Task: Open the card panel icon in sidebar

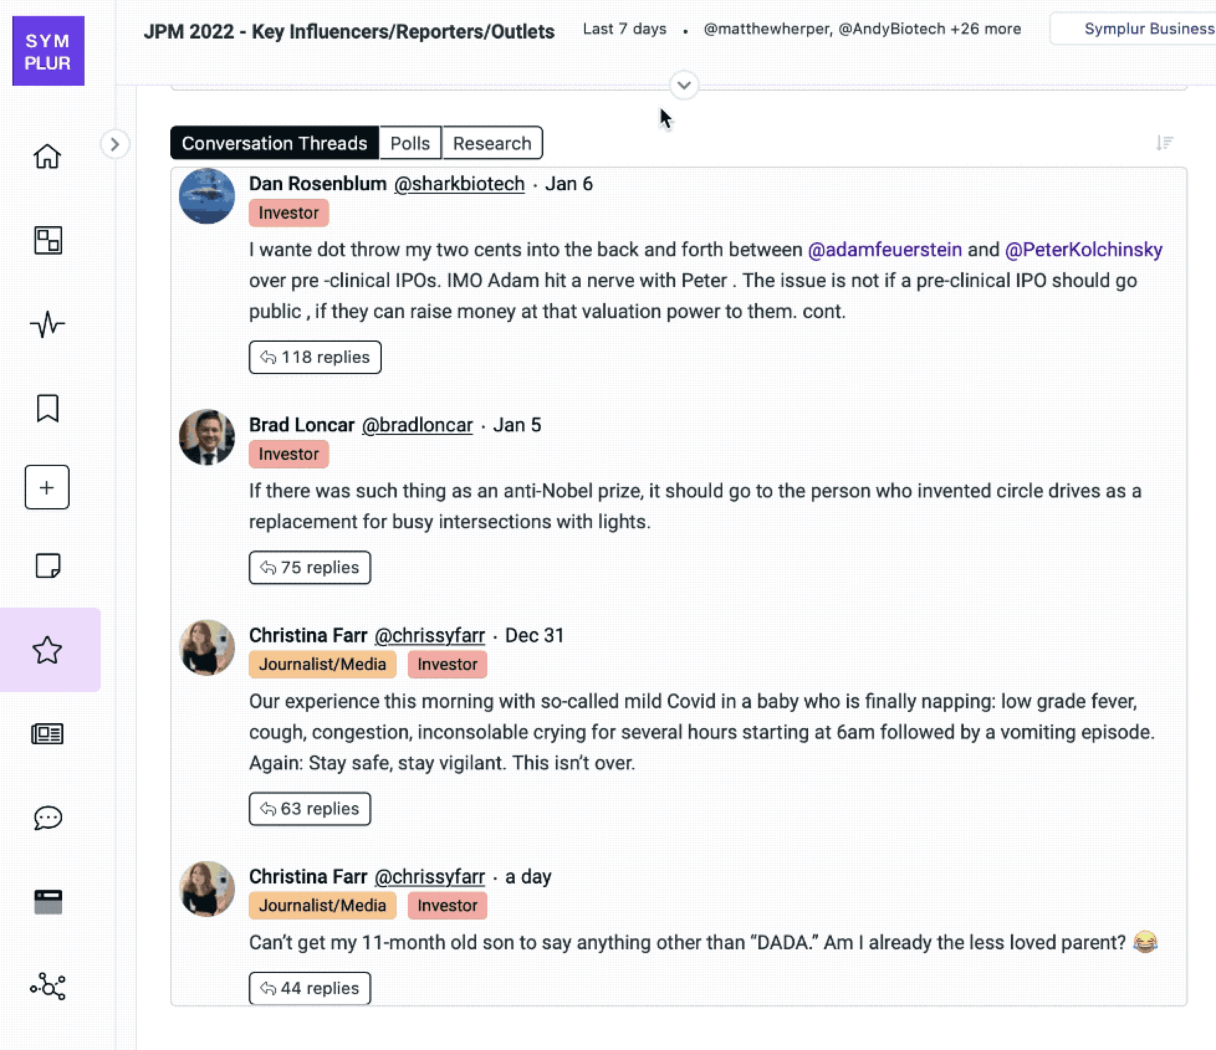Action: click(47, 902)
